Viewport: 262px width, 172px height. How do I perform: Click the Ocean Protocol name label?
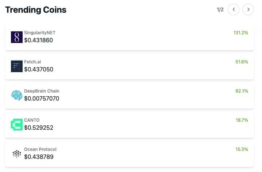pos(40,149)
